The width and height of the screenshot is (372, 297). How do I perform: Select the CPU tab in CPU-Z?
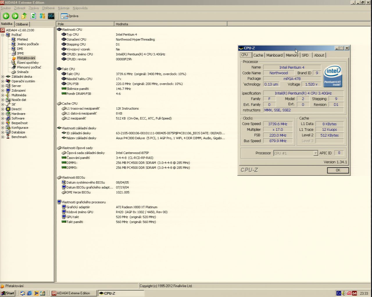pos(245,55)
